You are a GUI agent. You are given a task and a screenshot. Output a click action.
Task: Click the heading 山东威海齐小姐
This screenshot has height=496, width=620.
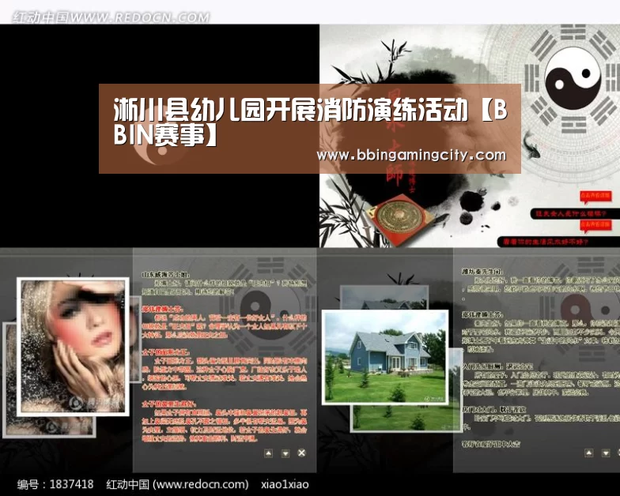[x=166, y=274]
